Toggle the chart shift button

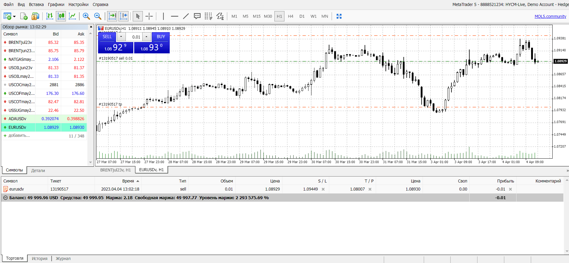tap(123, 16)
